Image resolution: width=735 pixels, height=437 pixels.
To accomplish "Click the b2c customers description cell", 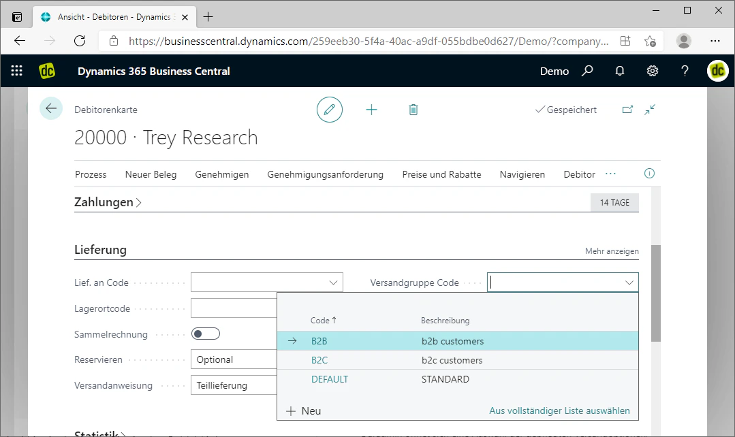I will [x=452, y=360].
